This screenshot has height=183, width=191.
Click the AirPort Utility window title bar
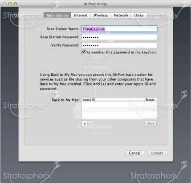click(x=95, y=4)
